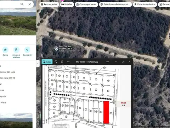Open the ellipsis menu right of filename
170x128 pixels.
click(107, 62)
